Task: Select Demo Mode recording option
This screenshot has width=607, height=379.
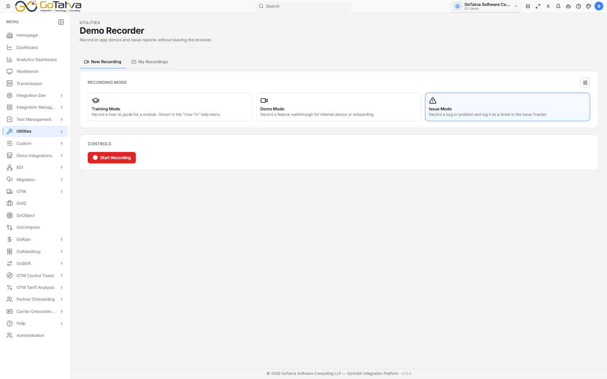Action: pyautogui.click(x=339, y=107)
